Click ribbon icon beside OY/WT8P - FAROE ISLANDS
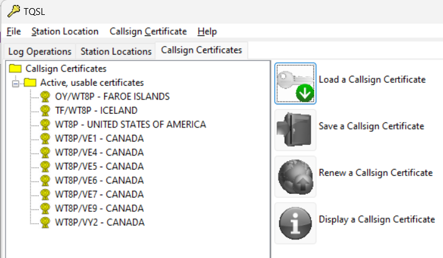This screenshot has height=258, width=443. [x=45, y=96]
